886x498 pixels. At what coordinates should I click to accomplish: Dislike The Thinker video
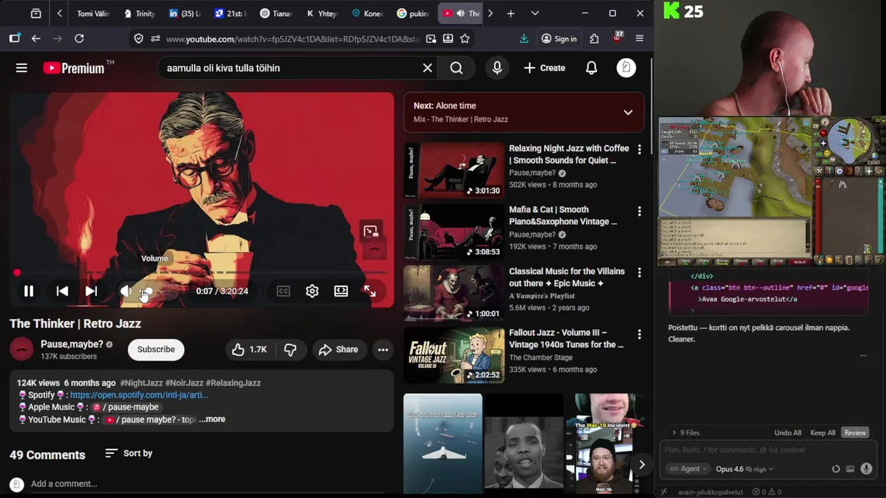290,349
